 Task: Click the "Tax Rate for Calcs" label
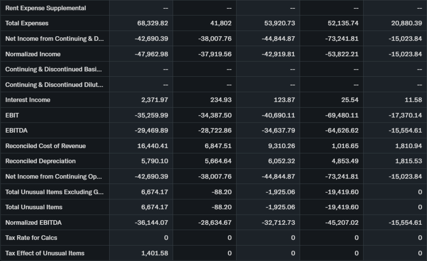coord(31,238)
